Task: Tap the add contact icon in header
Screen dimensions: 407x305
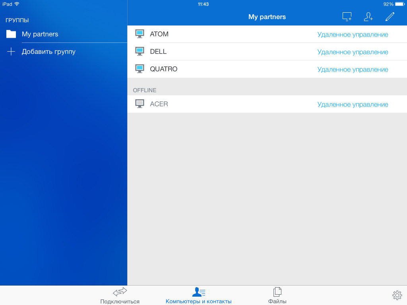Action: click(368, 17)
